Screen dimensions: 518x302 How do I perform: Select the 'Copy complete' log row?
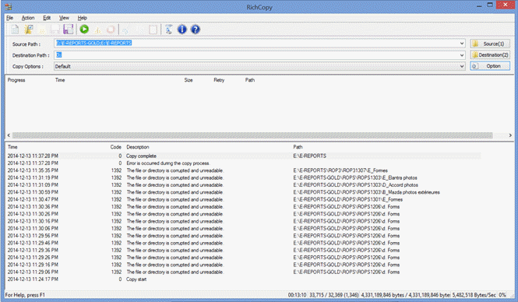click(x=244, y=156)
